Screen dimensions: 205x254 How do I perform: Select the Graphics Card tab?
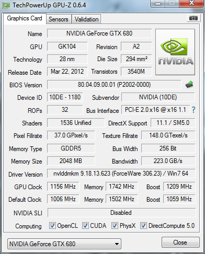(x=25, y=18)
